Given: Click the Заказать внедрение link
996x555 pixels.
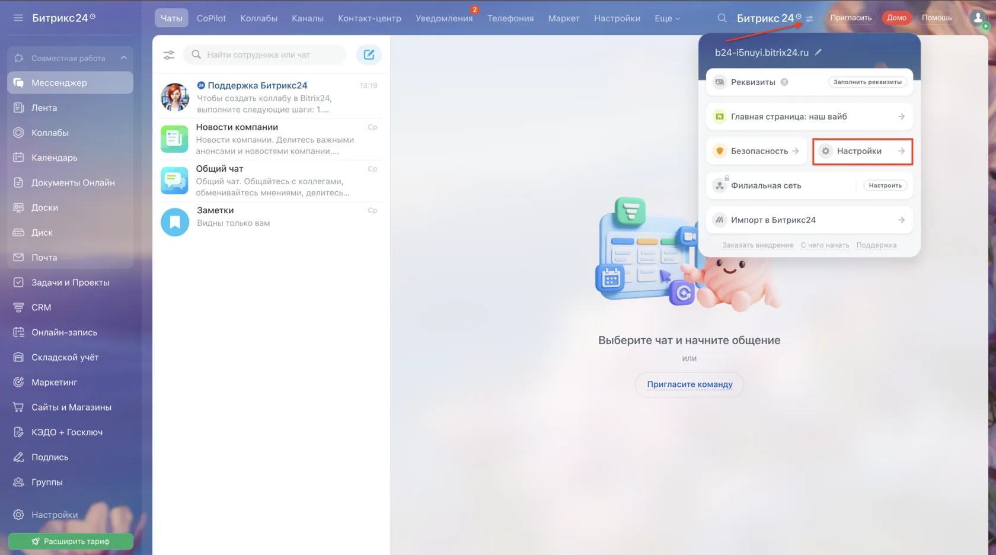Looking at the screenshot, I should pyautogui.click(x=758, y=245).
